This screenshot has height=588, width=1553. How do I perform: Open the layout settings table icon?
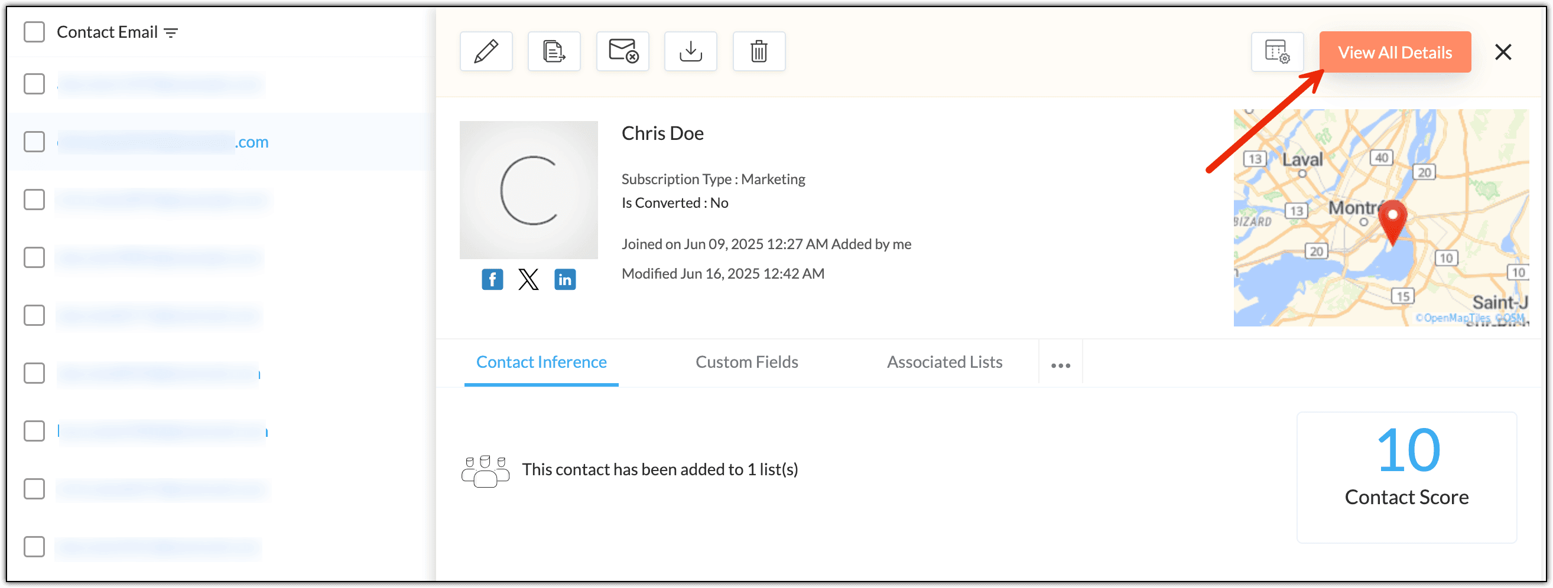1277,52
